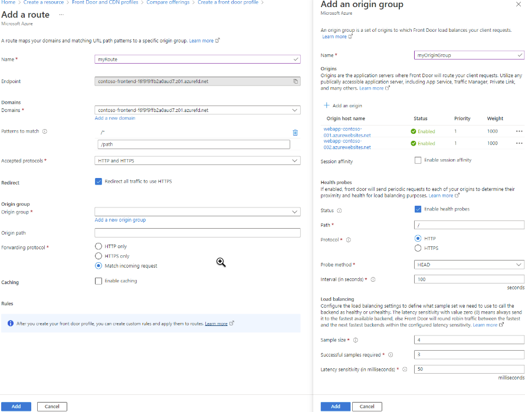The image size is (525, 412).
Task: Go to the Home breadcrumb
Action: (x=8, y=2)
